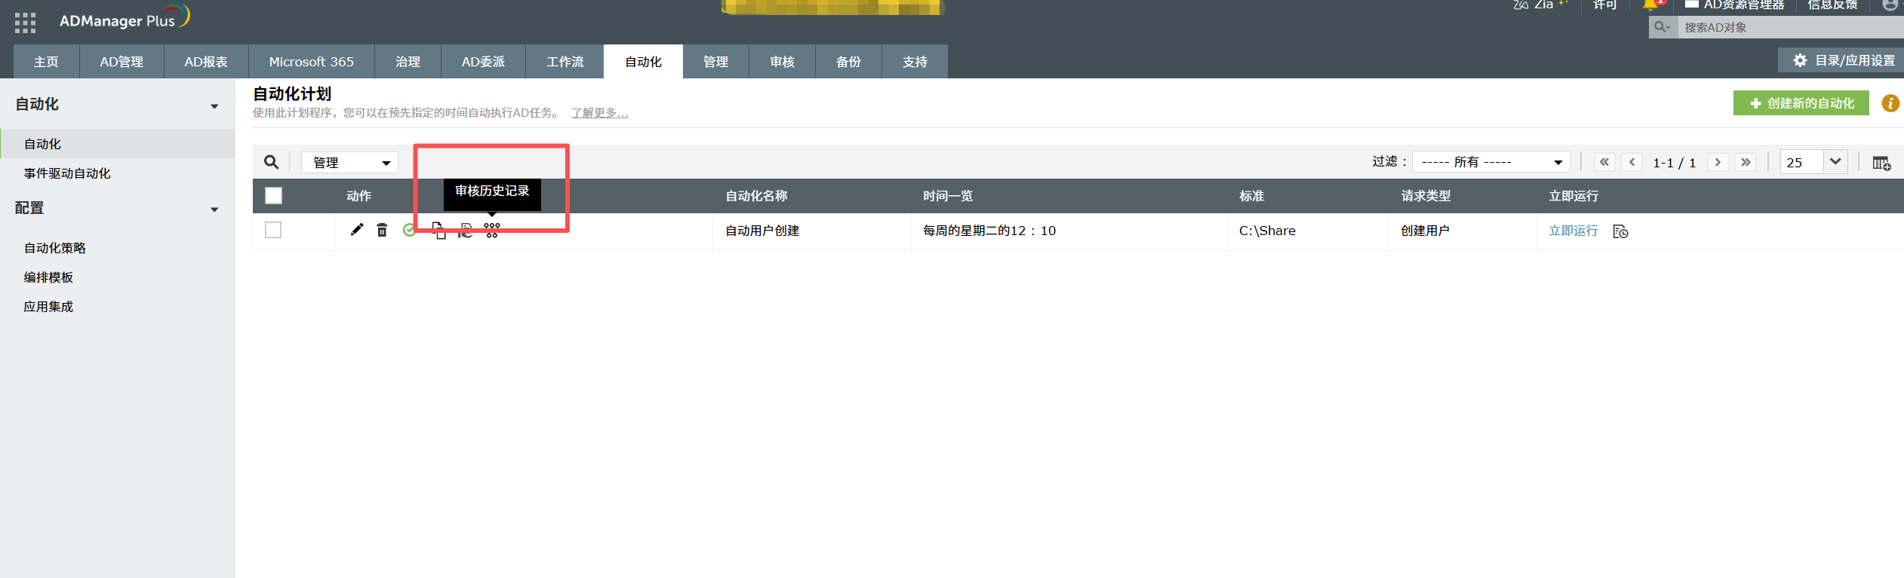Screen dimensions: 1904x578
Task: Open the search-type magnifier dropdown in header
Action: click(x=1663, y=27)
